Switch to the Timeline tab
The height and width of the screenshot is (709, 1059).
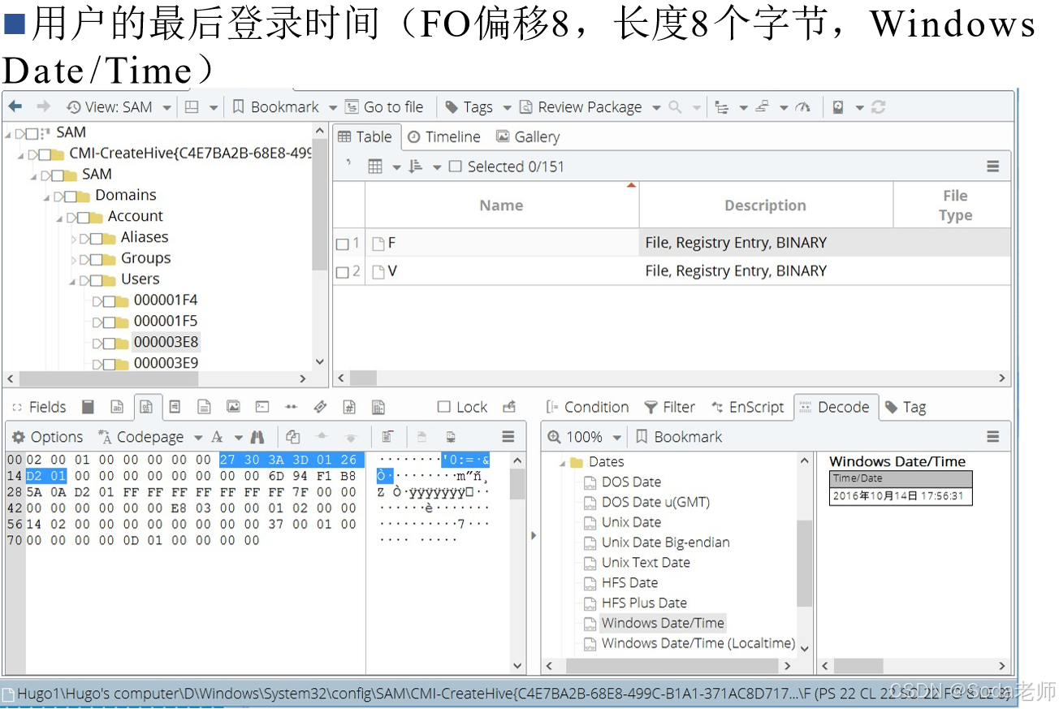point(443,137)
